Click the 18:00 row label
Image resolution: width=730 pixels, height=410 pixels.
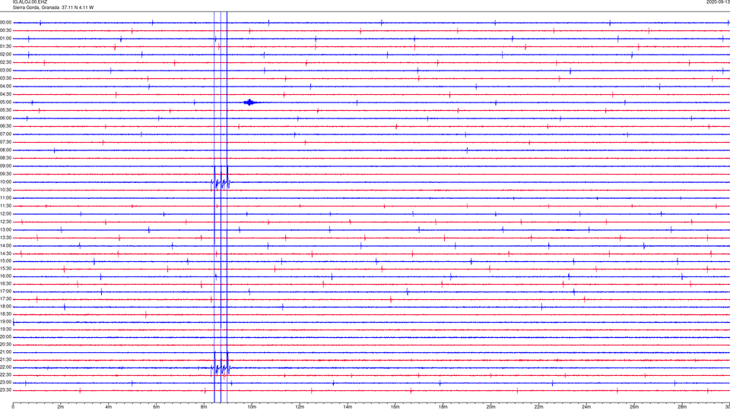6,307
